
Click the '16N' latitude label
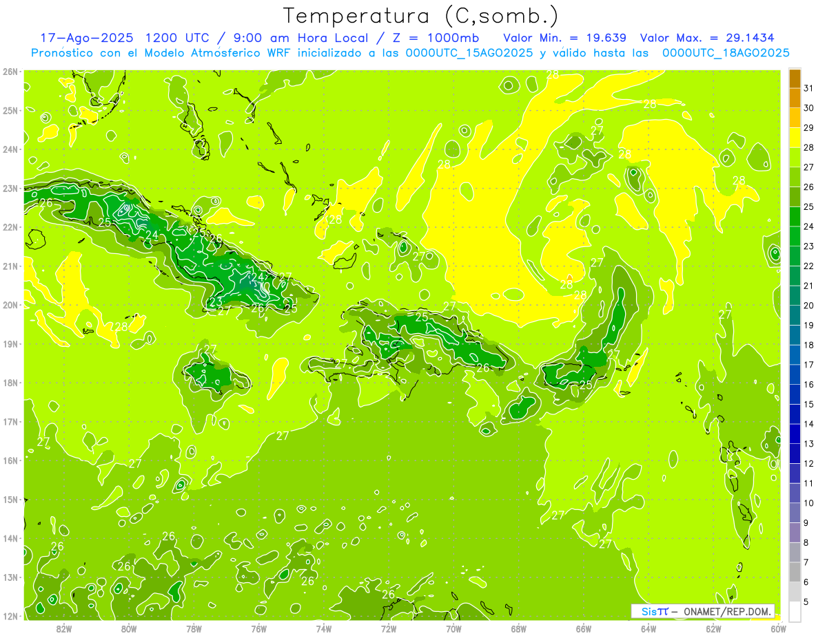pos(10,460)
